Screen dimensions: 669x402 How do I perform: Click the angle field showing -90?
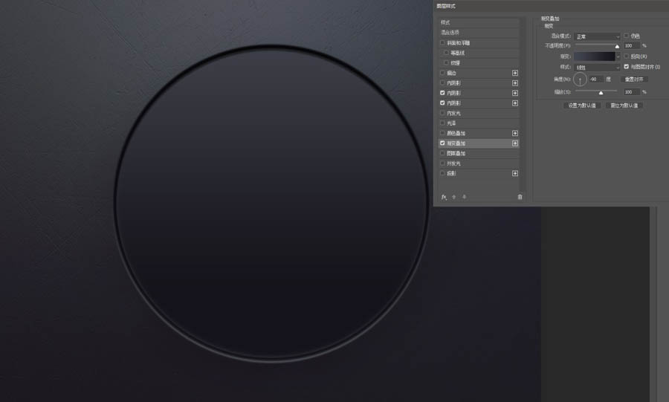[x=596, y=80]
